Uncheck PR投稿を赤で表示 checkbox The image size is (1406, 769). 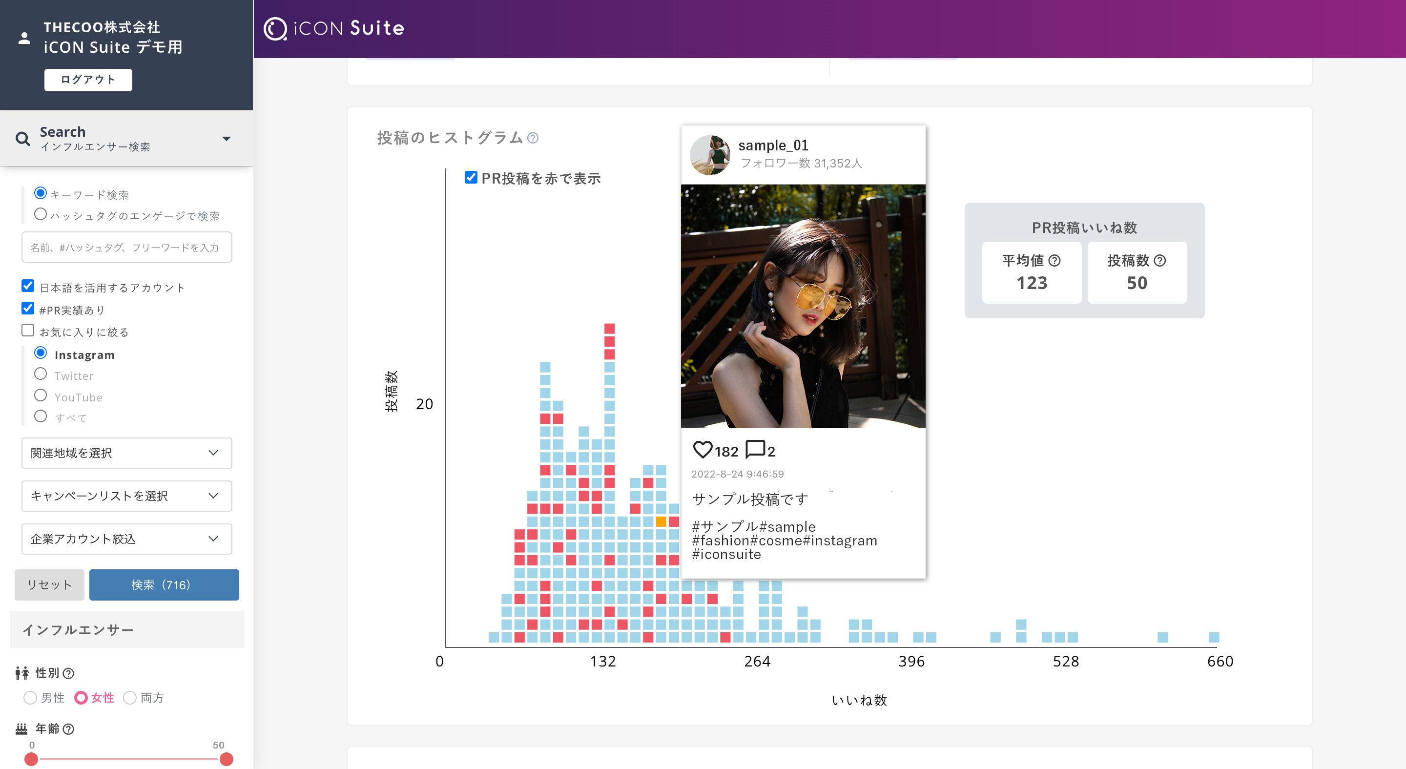pyautogui.click(x=471, y=177)
